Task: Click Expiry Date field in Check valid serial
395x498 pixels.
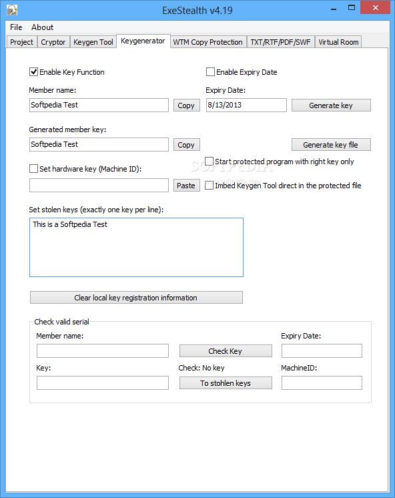Action: 322,351
